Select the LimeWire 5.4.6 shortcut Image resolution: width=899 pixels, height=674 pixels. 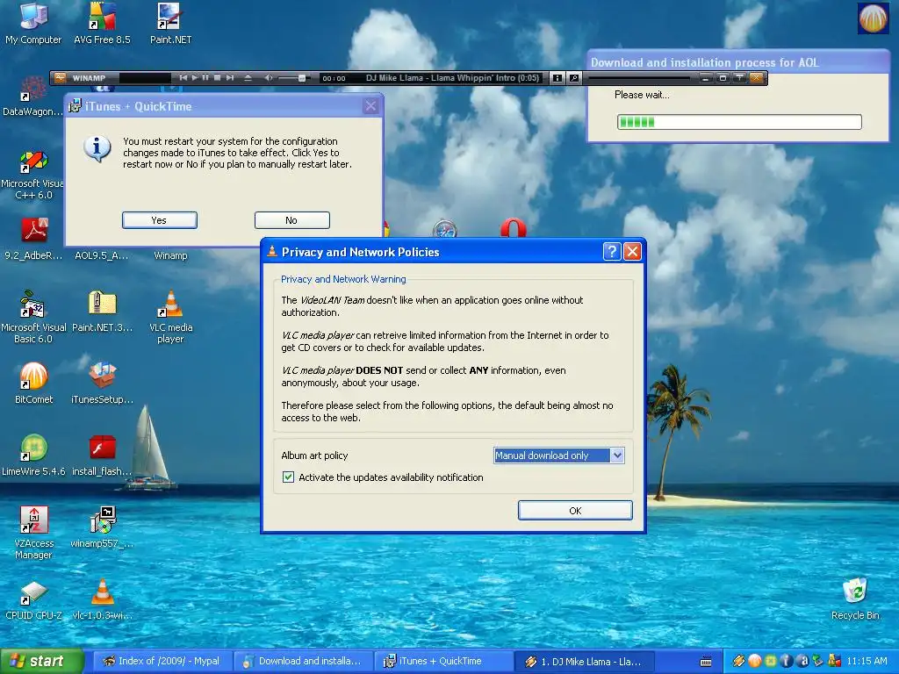[x=33, y=455]
